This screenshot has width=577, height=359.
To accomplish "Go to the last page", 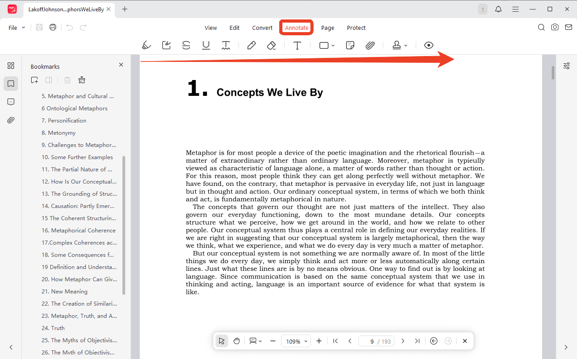I will click(417, 341).
